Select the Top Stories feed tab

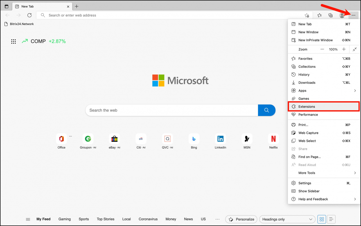105,219
